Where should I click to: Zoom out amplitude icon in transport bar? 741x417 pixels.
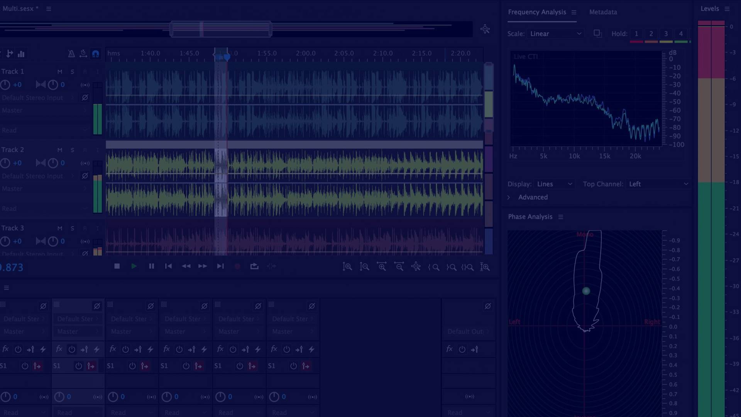coord(364,267)
